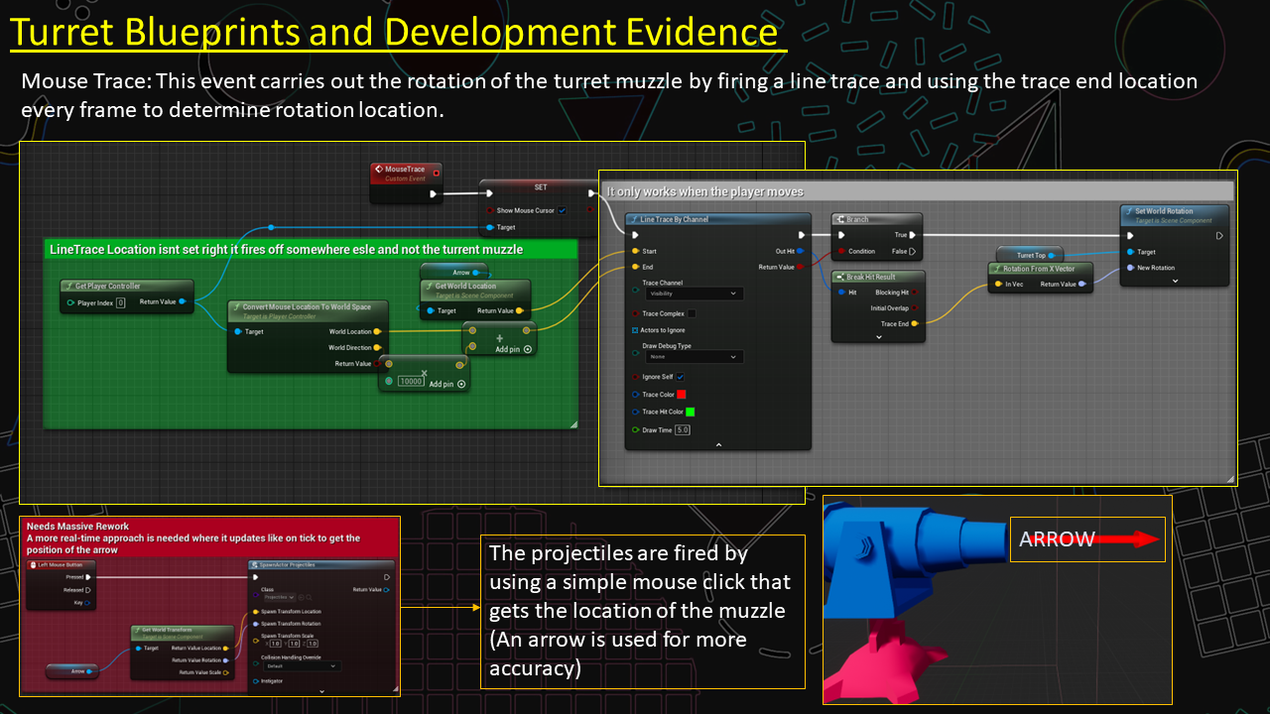The width and height of the screenshot is (1270, 714).
Task: Click the Break Hit Result node icon
Action: (839, 277)
